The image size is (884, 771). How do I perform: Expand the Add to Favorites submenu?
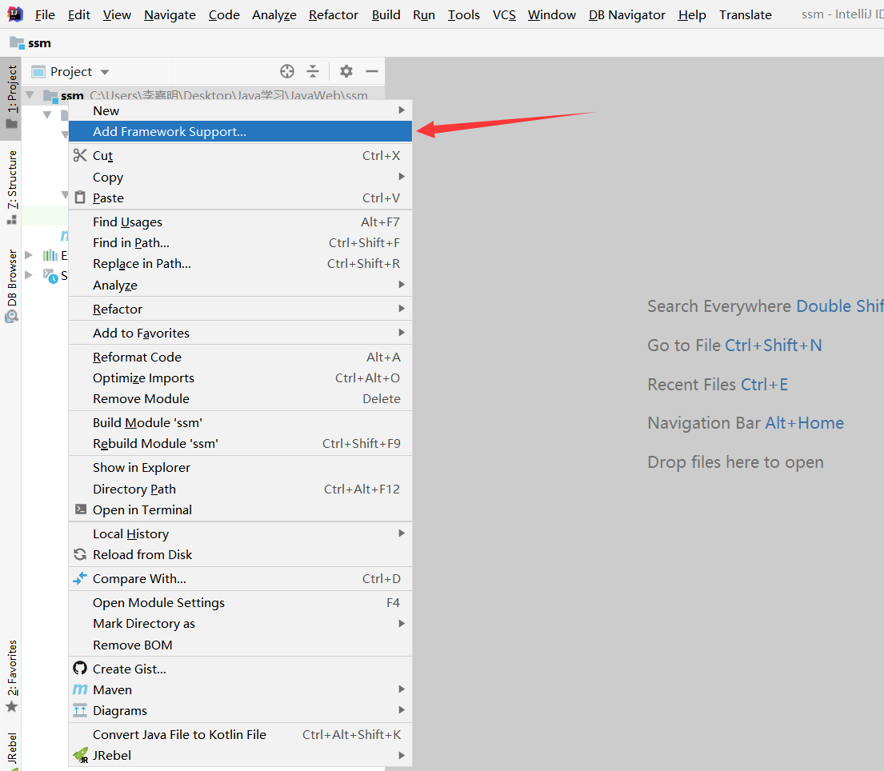click(x=240, y=333)
